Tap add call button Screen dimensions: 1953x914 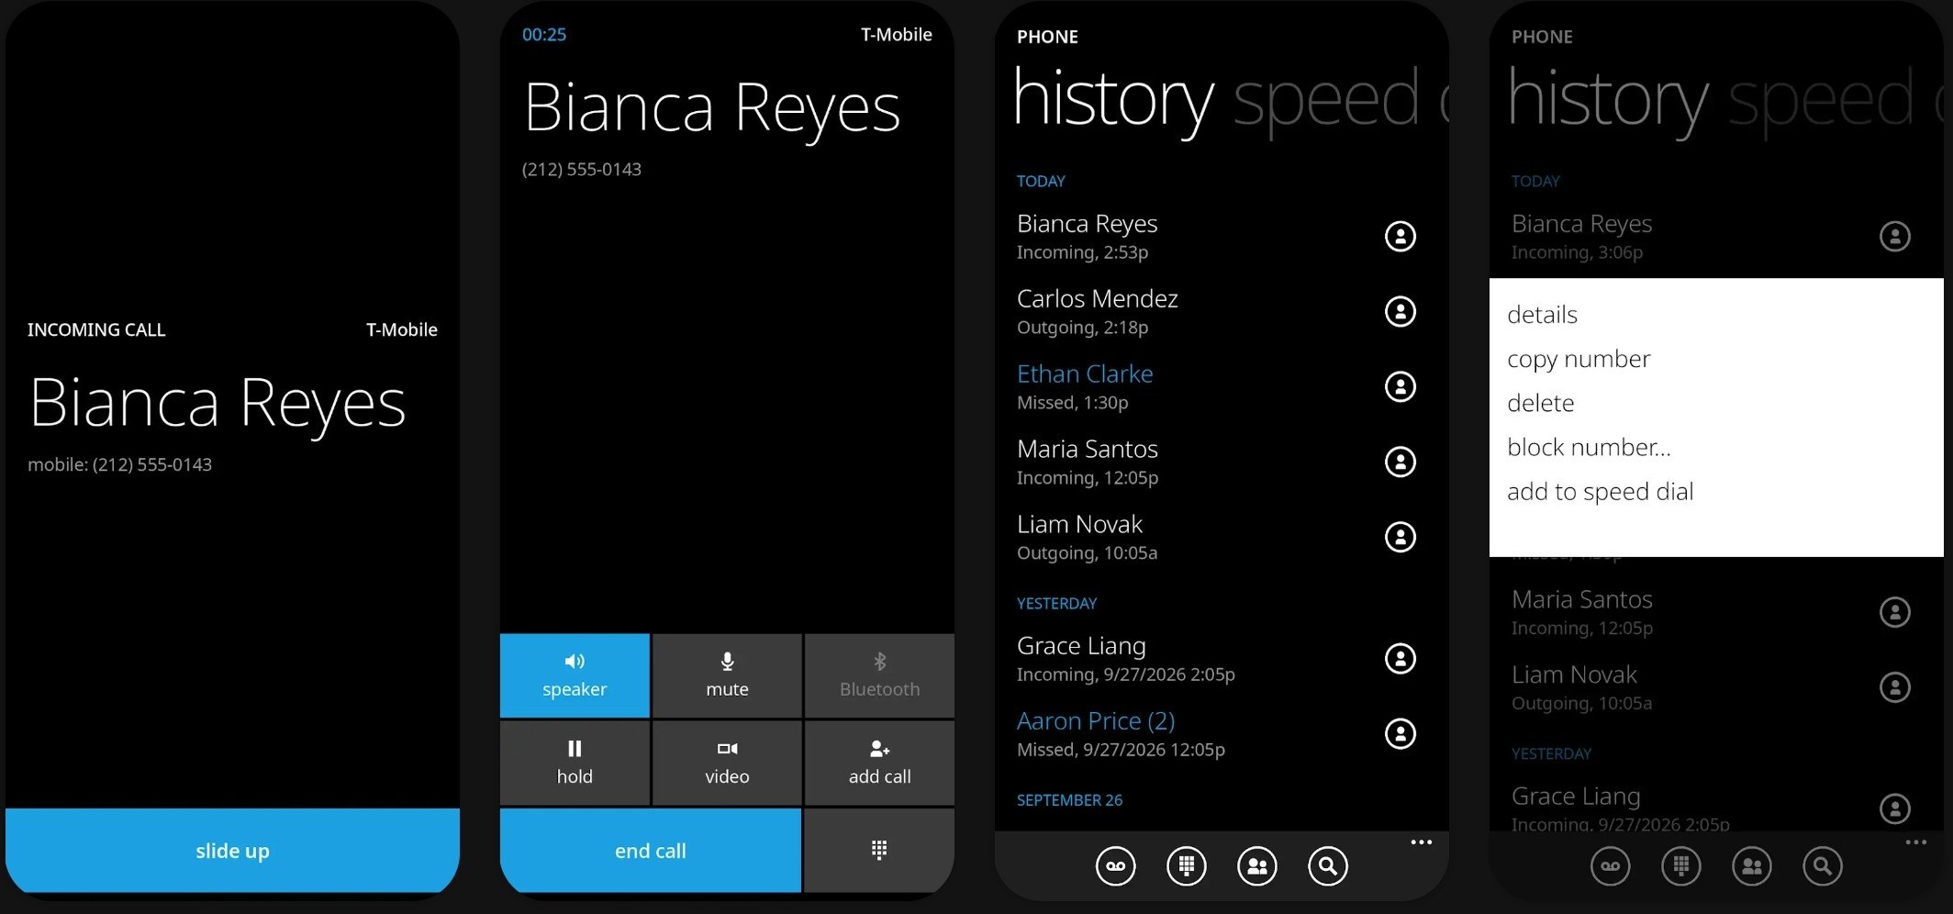[x=879, y=763]
